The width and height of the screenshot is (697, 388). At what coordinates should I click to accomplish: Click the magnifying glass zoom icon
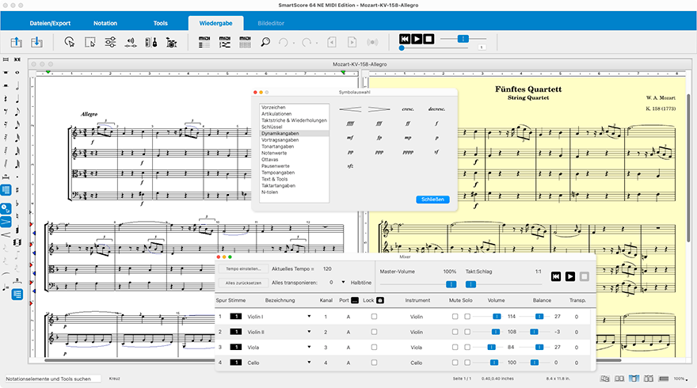pos(266,42)
